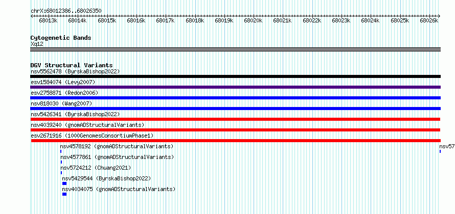Click the blue bar for esv2758871
This screenshot has width=455, height=214.
coord(235,98)
